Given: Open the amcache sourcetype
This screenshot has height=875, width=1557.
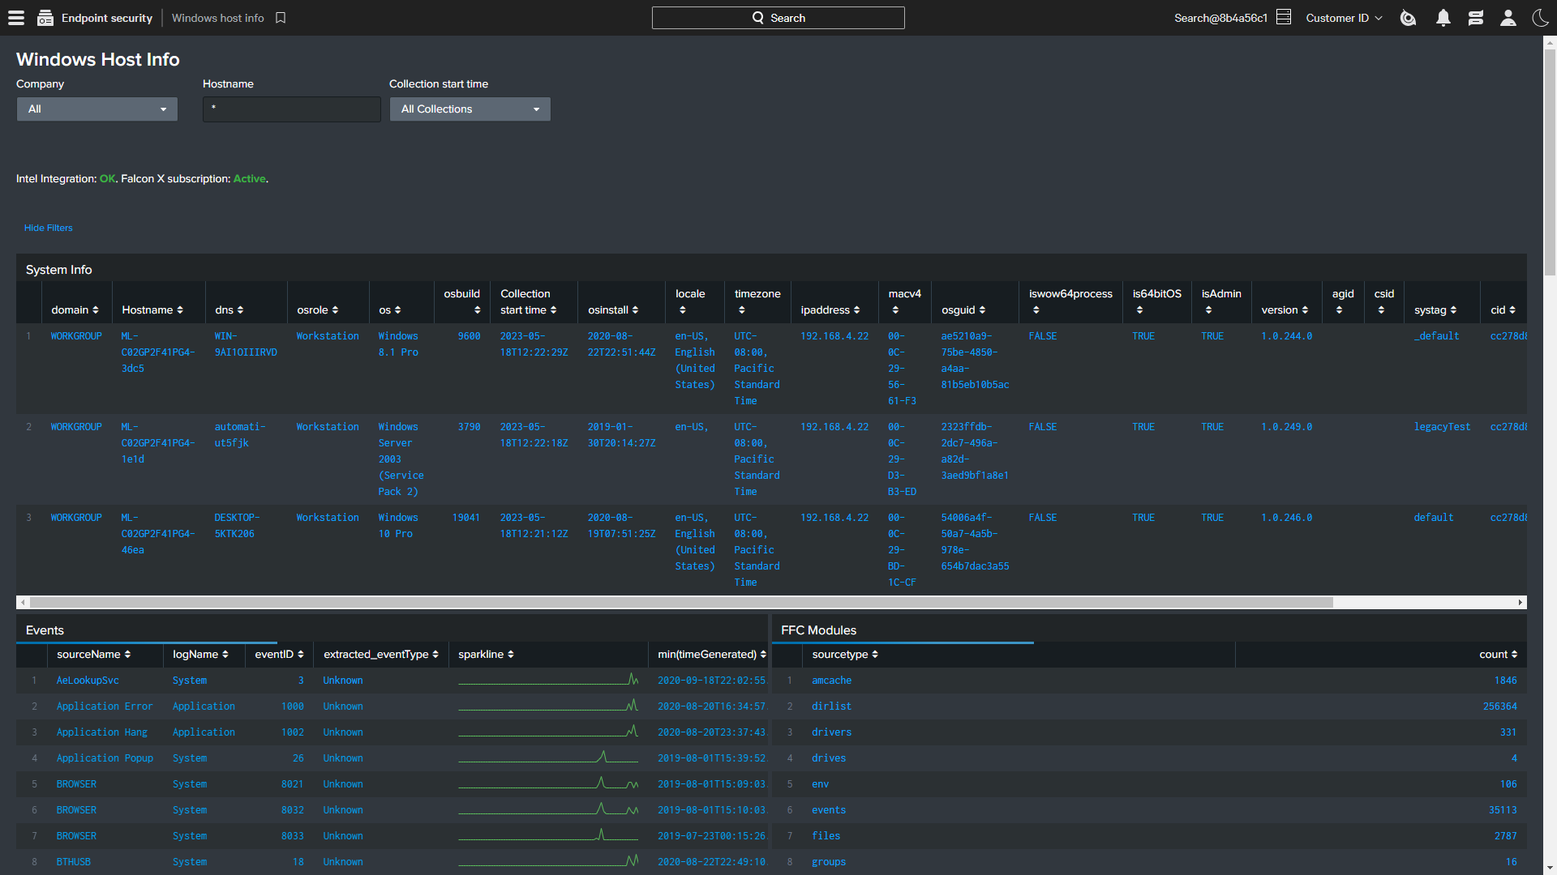Looking at the screenshot, I should click(x=832, y=681).
